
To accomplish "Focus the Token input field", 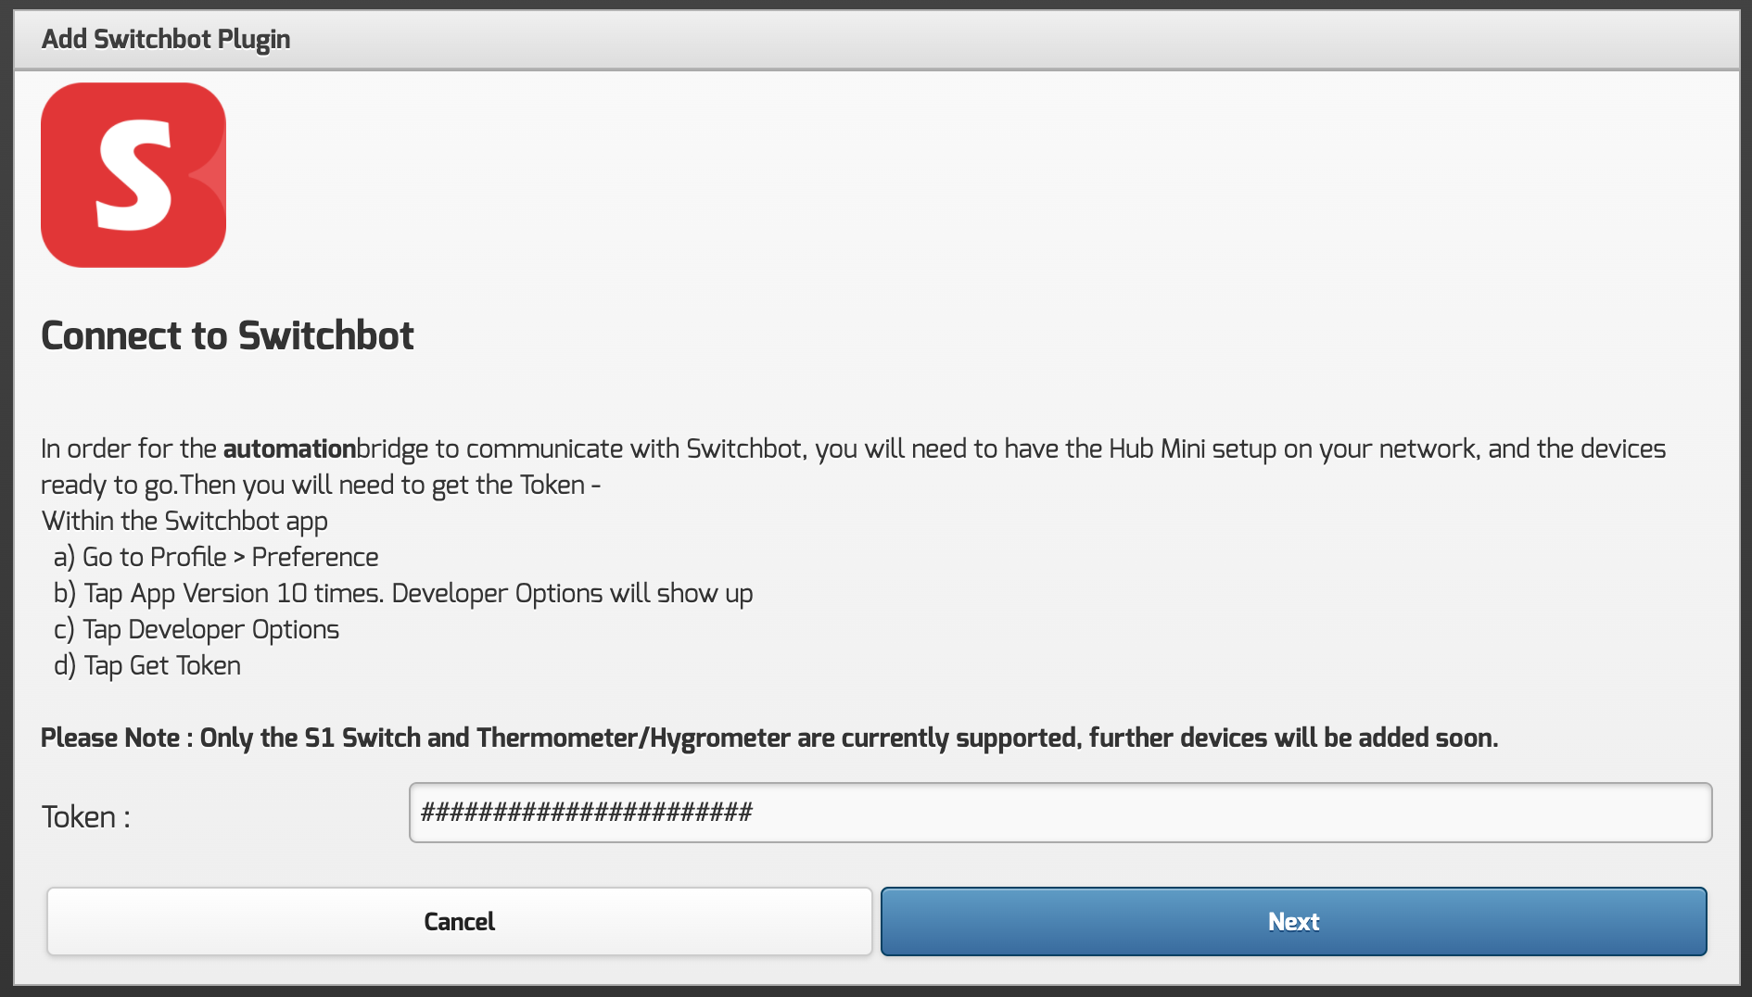I will [x=1060, y=813].
